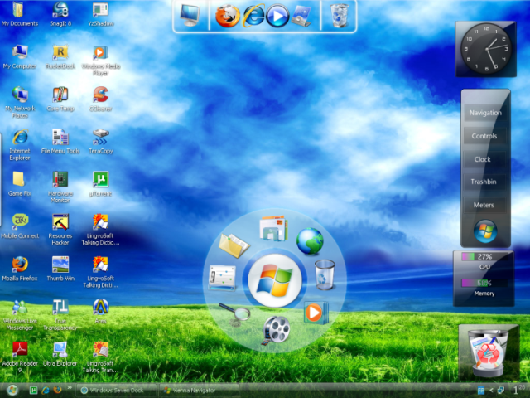Open control panel icon in navigator
530x398 pixels.
click(222, 279)
